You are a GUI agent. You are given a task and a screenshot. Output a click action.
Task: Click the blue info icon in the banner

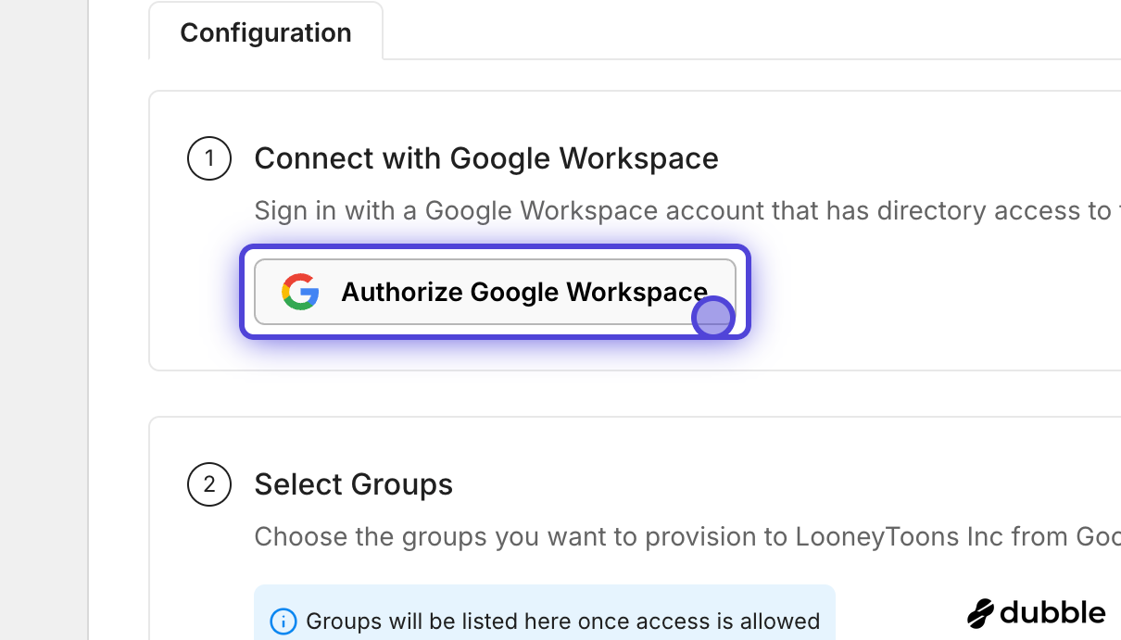pos(283,621)
